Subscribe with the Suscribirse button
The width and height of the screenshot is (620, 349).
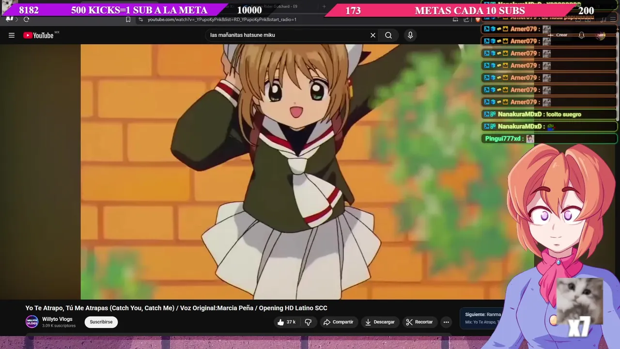click(x=101, y=322)
